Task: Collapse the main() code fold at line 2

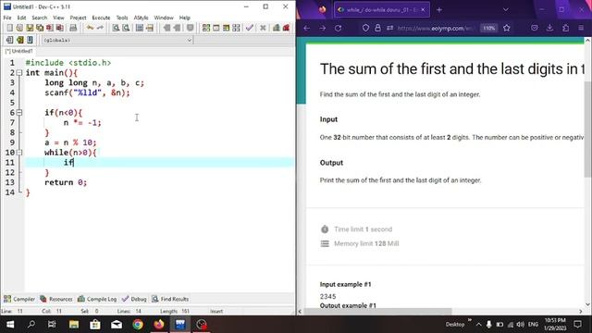Action: [18, 73]
